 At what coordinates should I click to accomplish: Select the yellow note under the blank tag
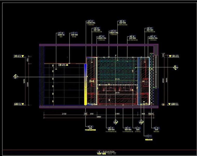tap(149, 140)
